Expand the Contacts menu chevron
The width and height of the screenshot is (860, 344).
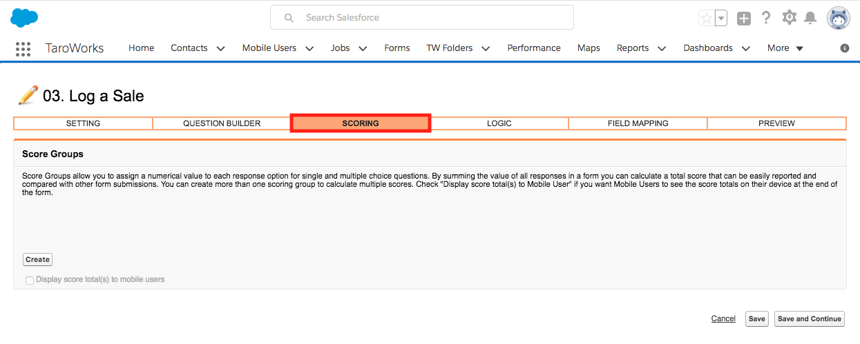point(221,48)
